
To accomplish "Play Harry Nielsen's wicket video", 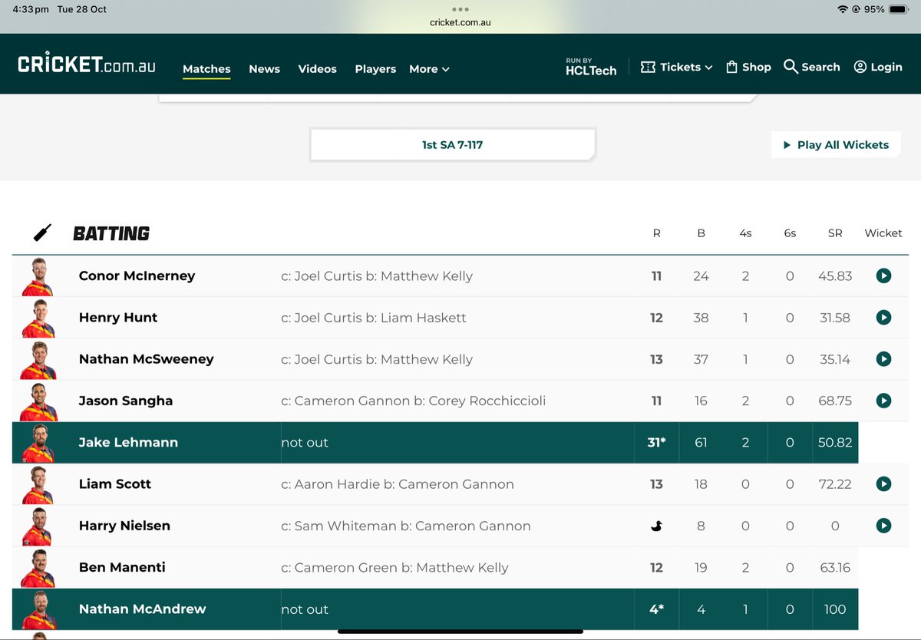I will 883,525.
